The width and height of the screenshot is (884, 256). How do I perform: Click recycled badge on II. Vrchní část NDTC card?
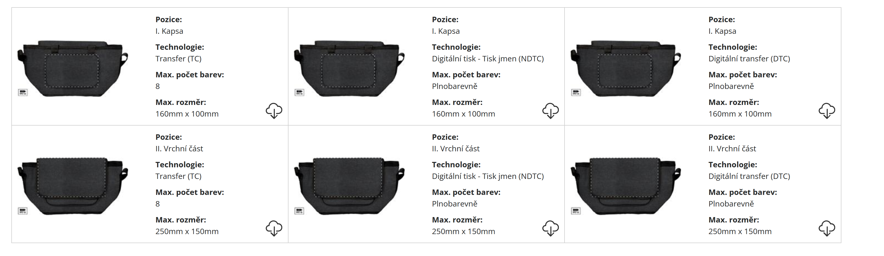[x=299, y=211]
